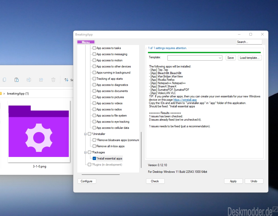278x216 pixels.
Task: Click the Check button
Action: (x=155, y=181)
